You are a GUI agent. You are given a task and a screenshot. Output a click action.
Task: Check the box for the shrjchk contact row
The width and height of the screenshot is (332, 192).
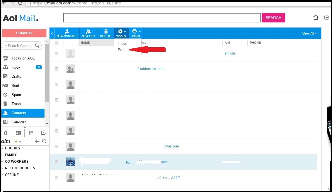(x=57, y=53)
